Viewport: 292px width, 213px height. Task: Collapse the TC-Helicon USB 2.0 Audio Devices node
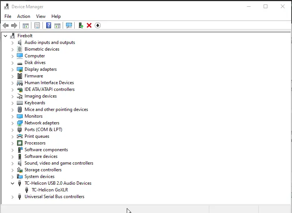pos(13,183)
